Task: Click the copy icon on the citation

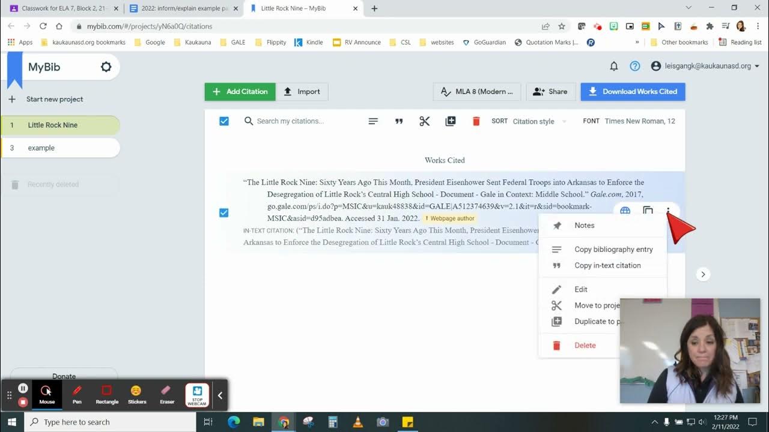Action: [648, 211]
